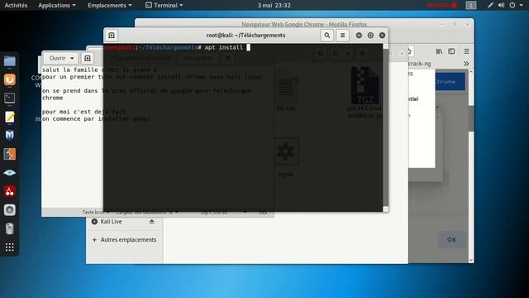Click the Ouvrir button in the text editor
Viewport: 529px width, 298px height.
[57, 58]
